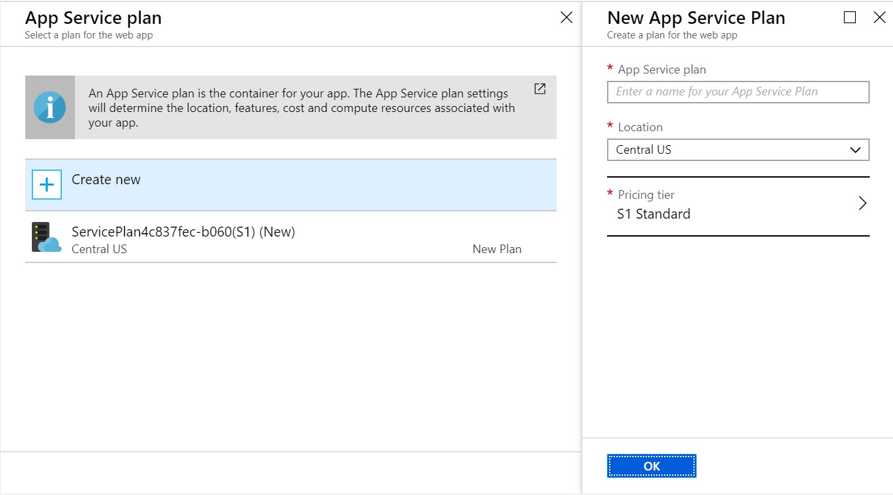
Task: Click the maximize icon on New App Service Plan
Action: [x=850, y=17]
